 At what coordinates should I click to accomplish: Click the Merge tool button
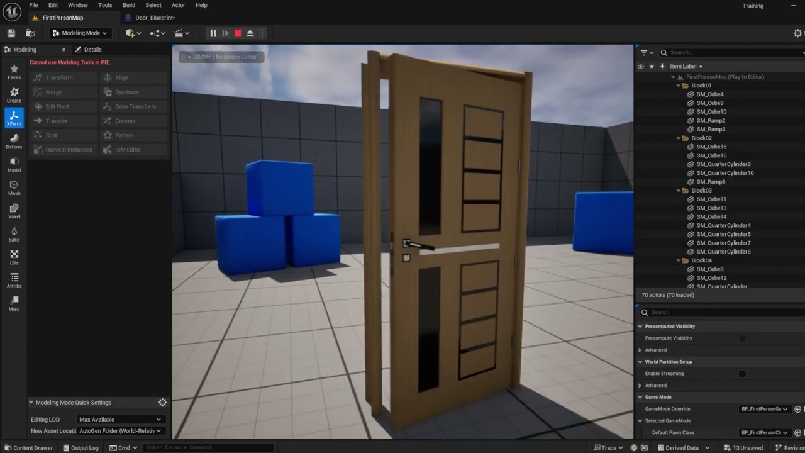(64, 92)
